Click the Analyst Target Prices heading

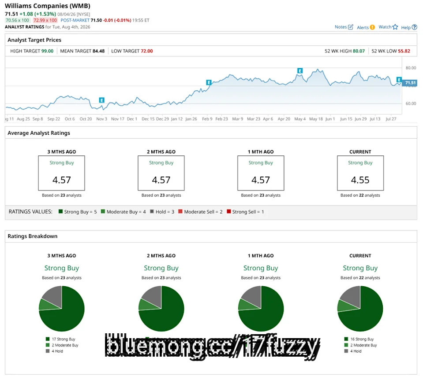(34, 40)
